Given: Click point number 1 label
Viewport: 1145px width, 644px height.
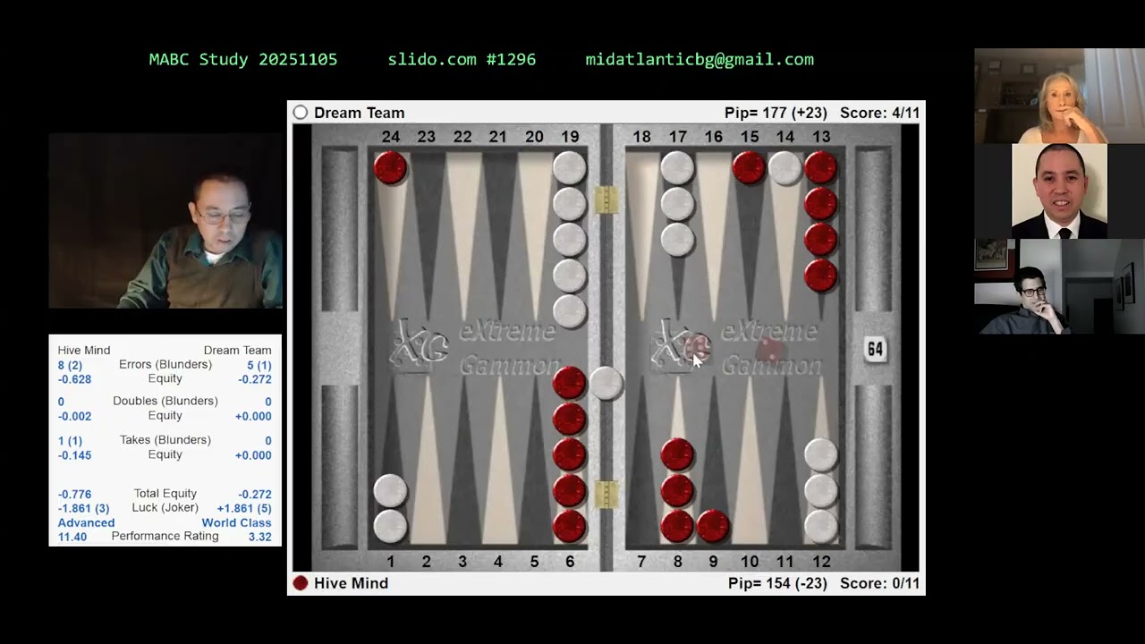Looking at the screenshot, I should pos(390,562).
